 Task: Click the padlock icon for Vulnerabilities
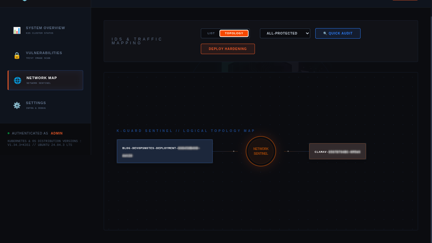coord(17,55)
